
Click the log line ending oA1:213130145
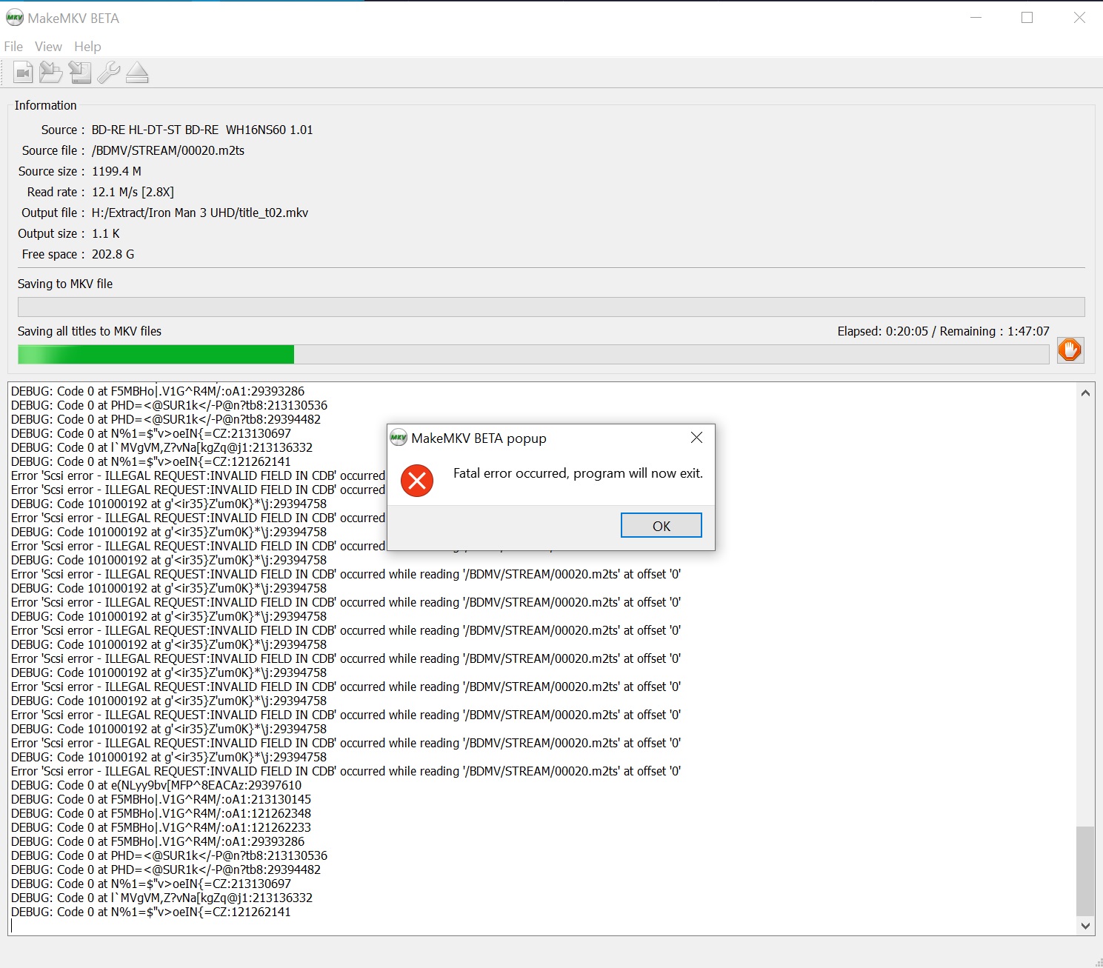[x=161, y=799]
